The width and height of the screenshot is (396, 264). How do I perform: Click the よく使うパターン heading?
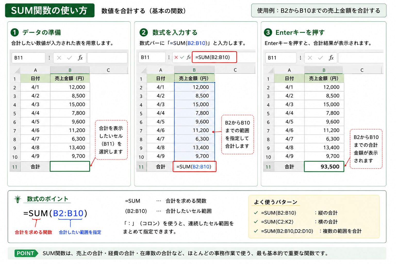coord(276,202)
